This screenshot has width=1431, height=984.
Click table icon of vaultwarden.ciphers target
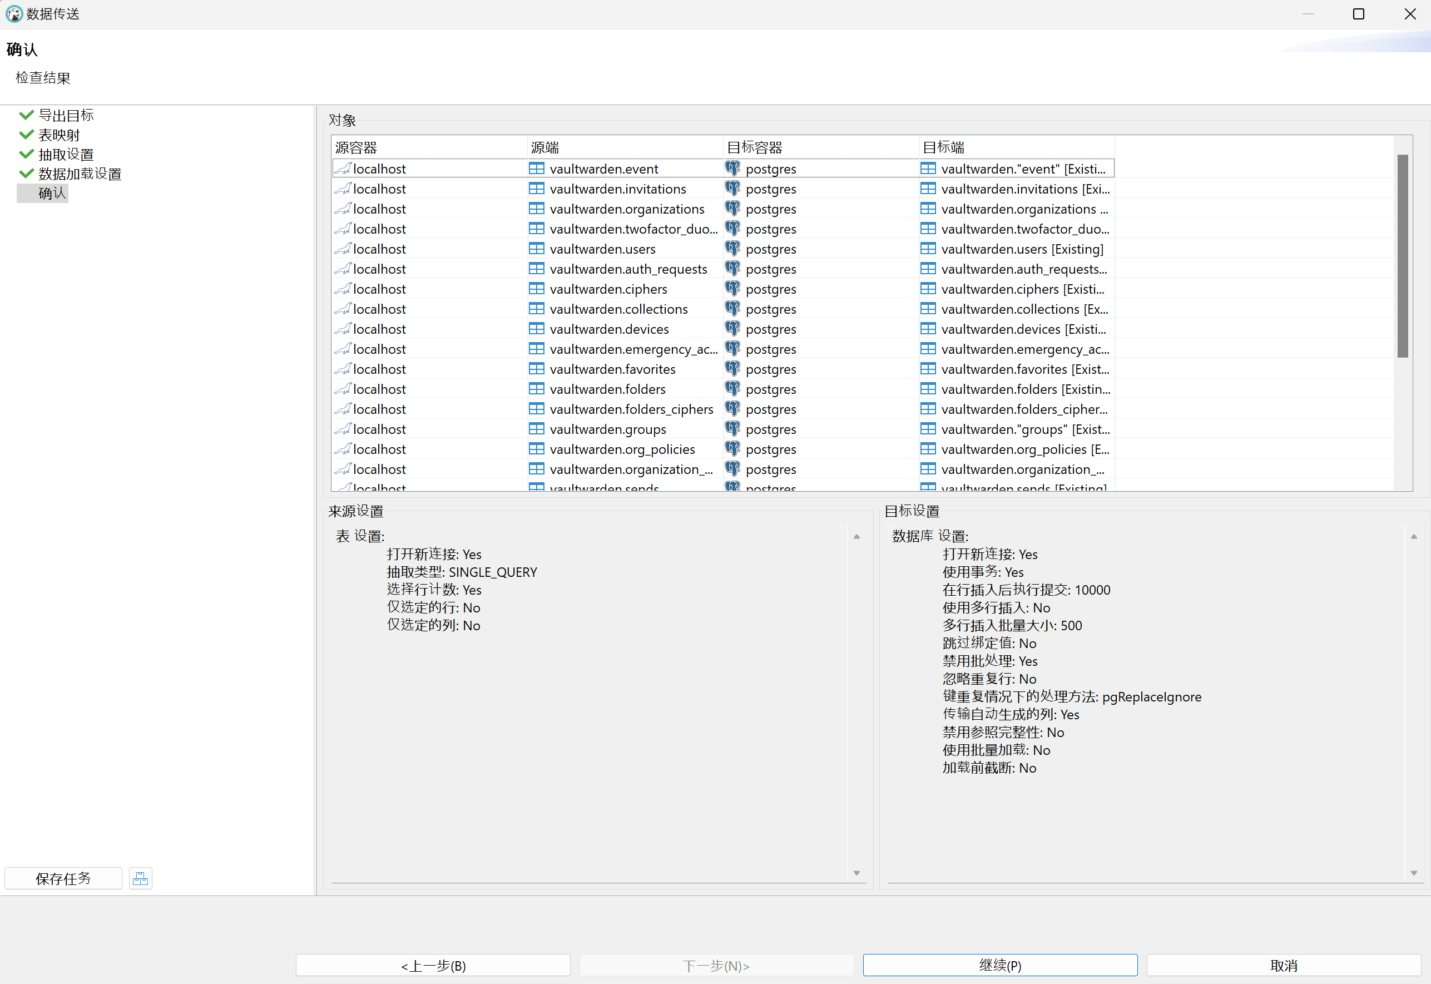point(928,289)
